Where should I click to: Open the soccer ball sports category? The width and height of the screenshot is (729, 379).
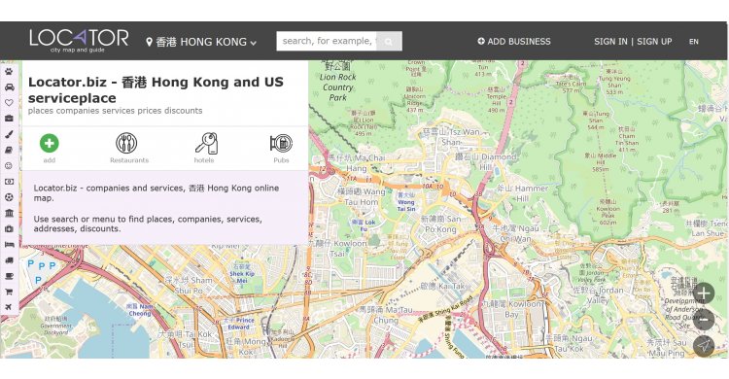click(9, 197)
